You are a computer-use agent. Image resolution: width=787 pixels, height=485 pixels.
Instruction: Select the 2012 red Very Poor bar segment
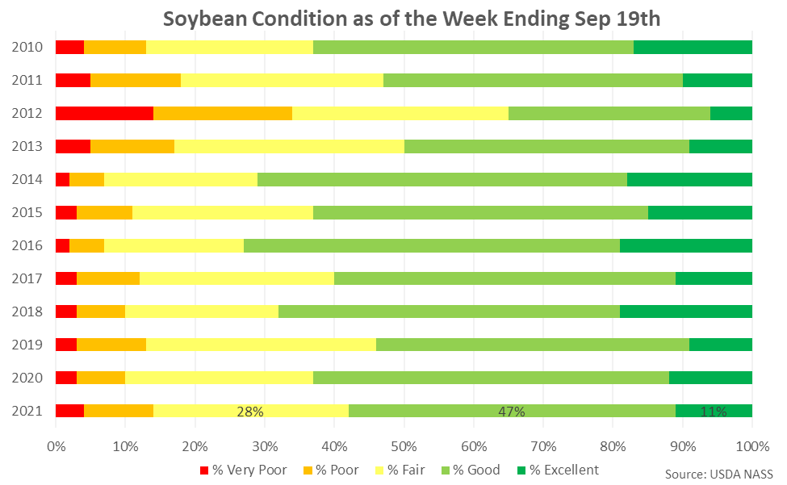104,113
